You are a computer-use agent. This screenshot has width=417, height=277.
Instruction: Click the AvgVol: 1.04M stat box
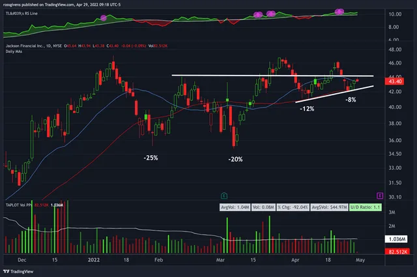pos(235,207)
